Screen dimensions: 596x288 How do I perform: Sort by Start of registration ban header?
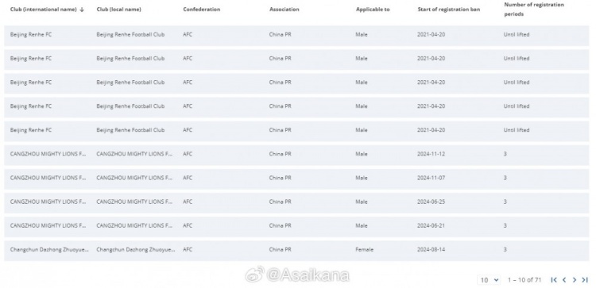448,10
